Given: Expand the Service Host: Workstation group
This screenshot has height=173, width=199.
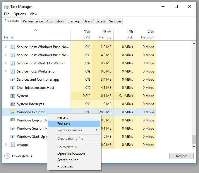Looking at the screenshot, I should tap(6, 71).
